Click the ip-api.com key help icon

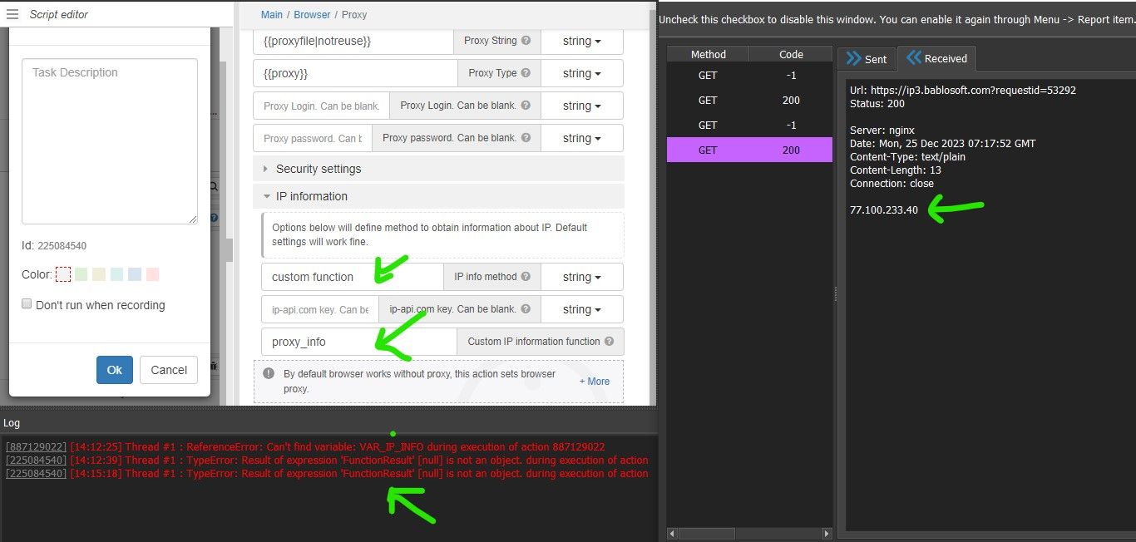tap(526, 309)
